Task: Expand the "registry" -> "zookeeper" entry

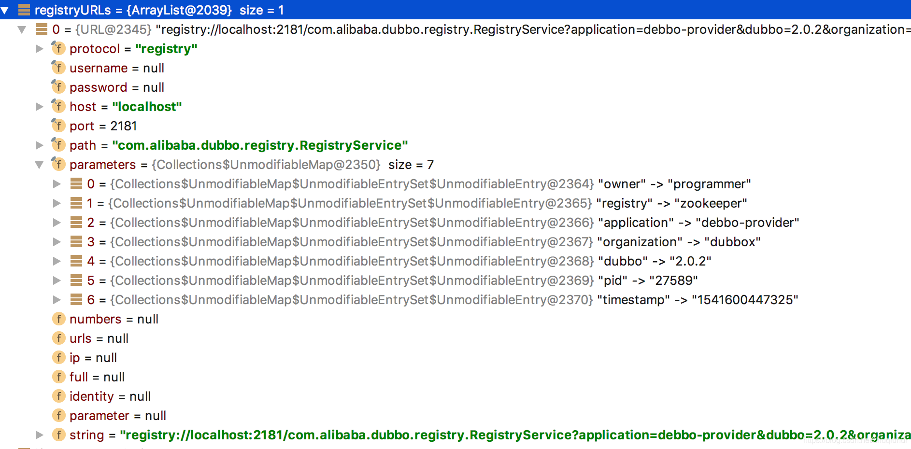Action: click(x=57, y=203)
